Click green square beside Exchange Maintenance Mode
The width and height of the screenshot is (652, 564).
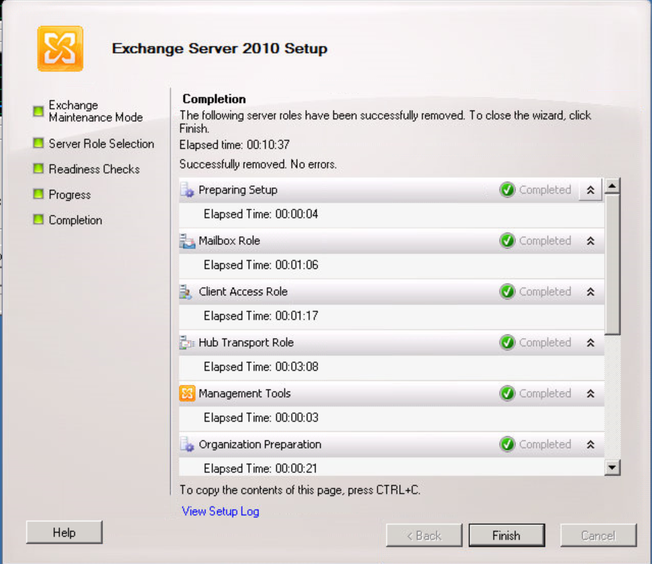tap(38, 111)
